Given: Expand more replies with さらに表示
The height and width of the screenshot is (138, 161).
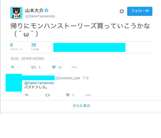Looking at the screenshot, I should (x=82, y=106).
